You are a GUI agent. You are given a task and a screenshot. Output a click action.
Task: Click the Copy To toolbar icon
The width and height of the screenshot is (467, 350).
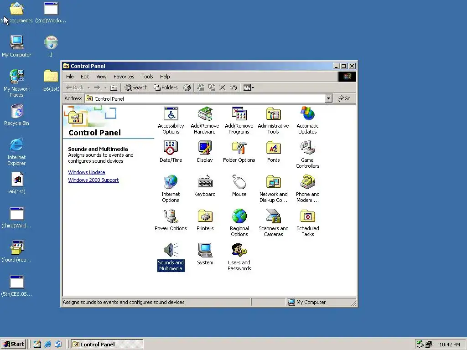pos(212,87)
